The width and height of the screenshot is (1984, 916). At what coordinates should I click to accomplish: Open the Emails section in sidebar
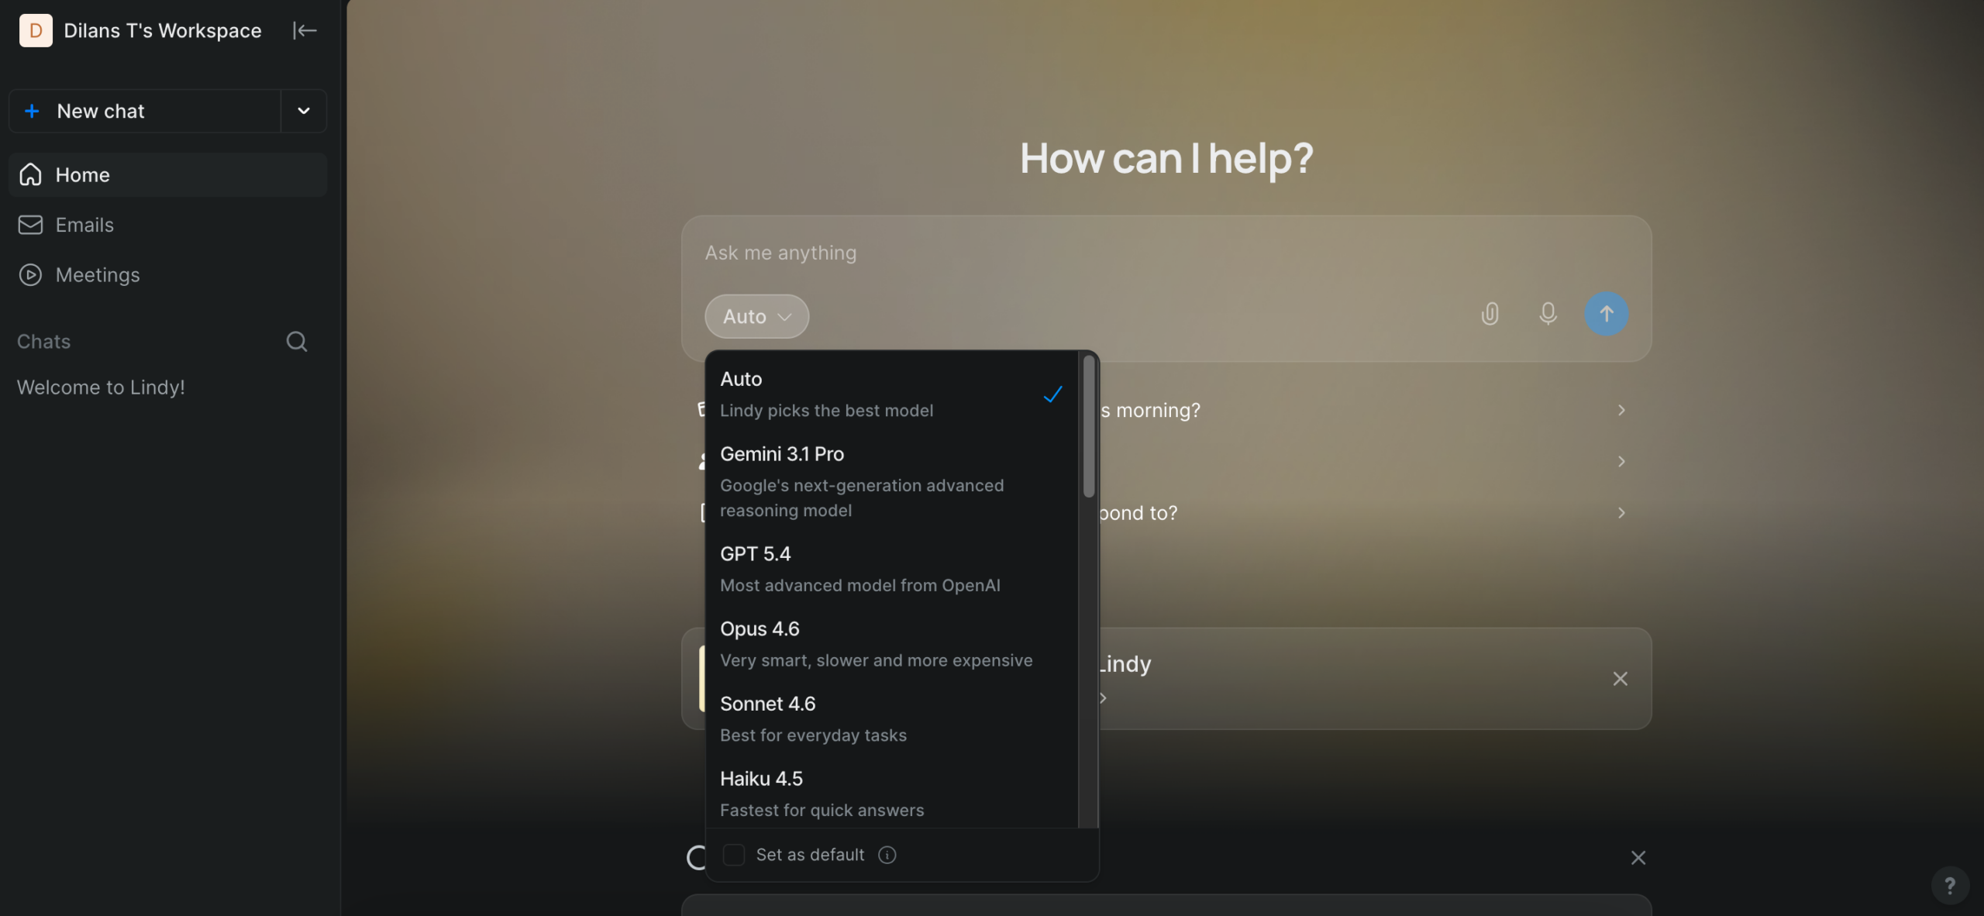click(84, 225)
